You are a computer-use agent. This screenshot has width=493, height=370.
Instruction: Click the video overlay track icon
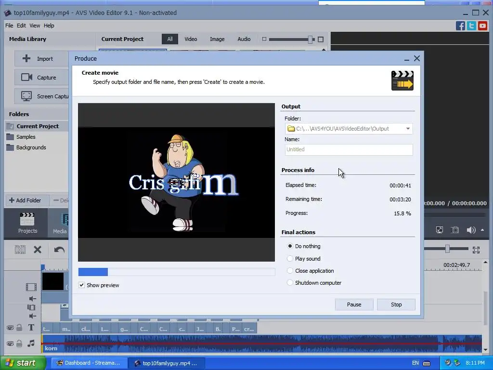pyautogui.click(x=31, y=307)
